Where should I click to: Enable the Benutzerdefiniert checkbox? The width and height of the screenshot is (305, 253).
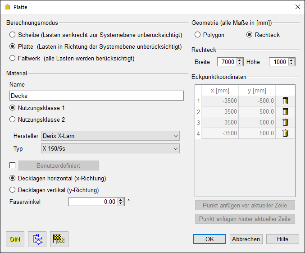pyautogui.click(x=13, y=165)
